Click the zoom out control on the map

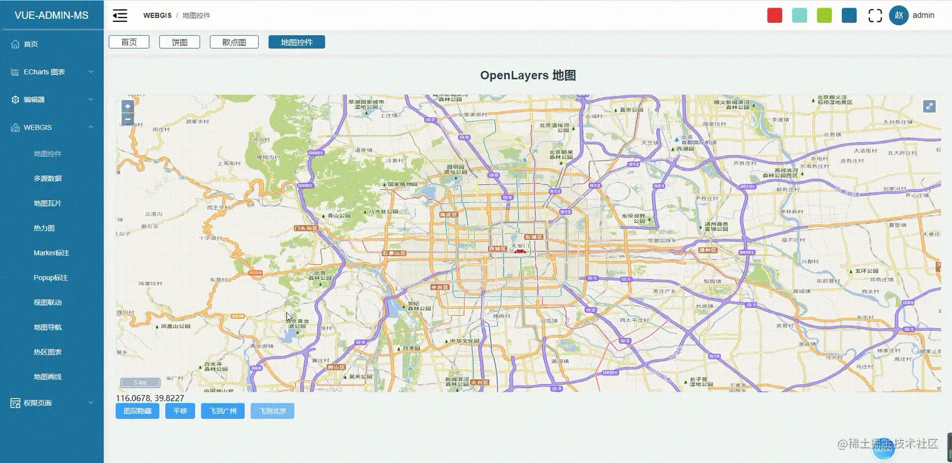[x=127, y=118]
